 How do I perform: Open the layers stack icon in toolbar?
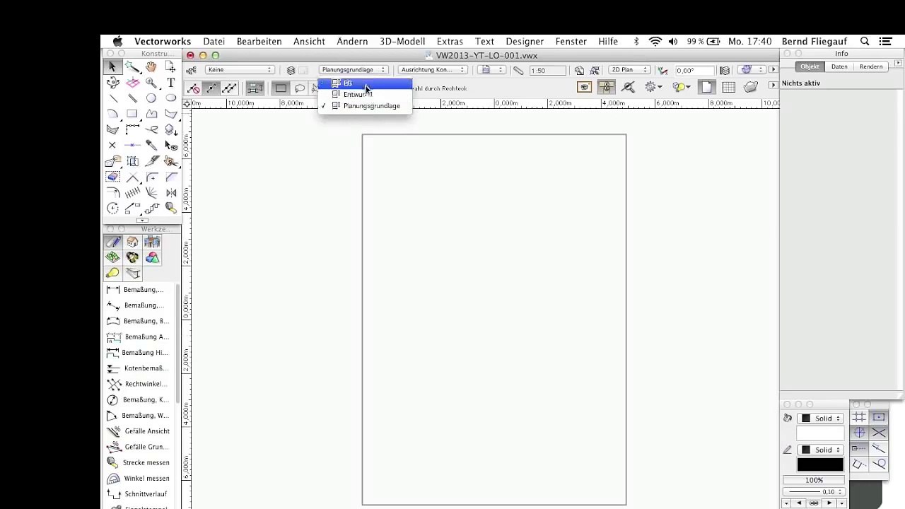click(291, 70)
